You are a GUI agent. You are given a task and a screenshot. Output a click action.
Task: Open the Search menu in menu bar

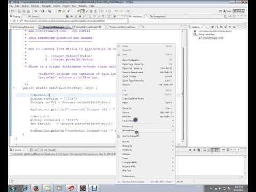coord(57,6)
